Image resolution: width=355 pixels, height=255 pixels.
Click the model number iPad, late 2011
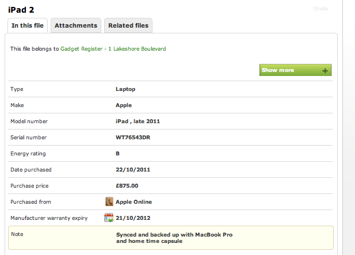pyautogui.click(x=138, y=121)
